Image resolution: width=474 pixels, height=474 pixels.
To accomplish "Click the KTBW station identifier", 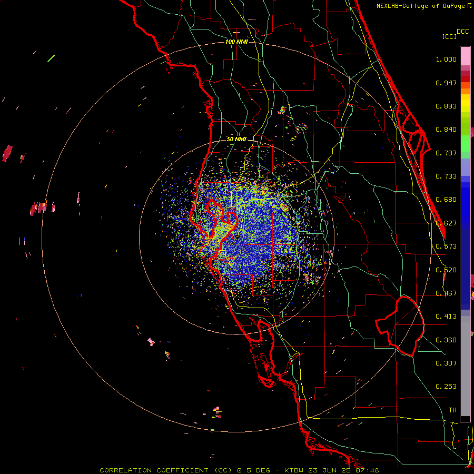I will (x=294, y=470).
